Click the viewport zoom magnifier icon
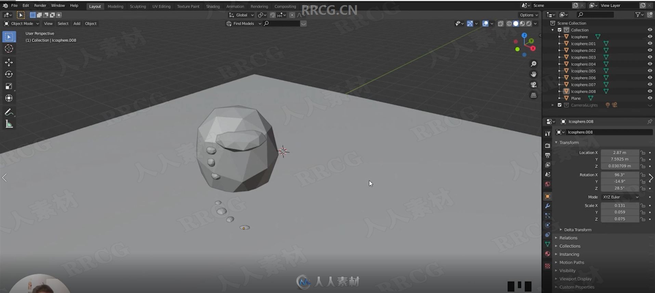This screenshot has height=293, width=655. coord(534,64)
